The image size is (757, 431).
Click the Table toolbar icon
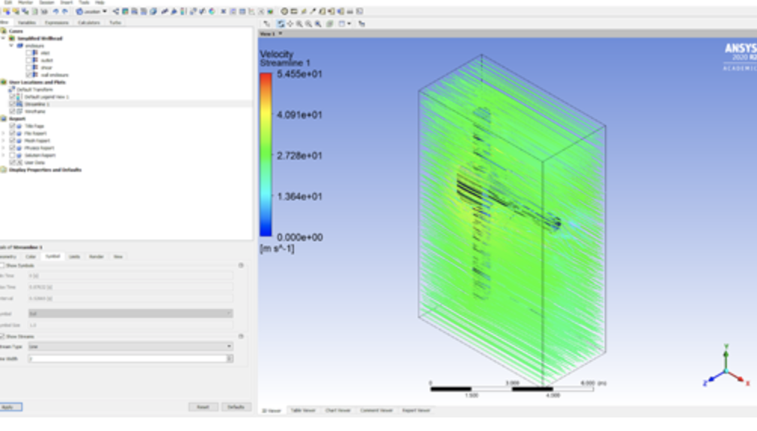242,11
